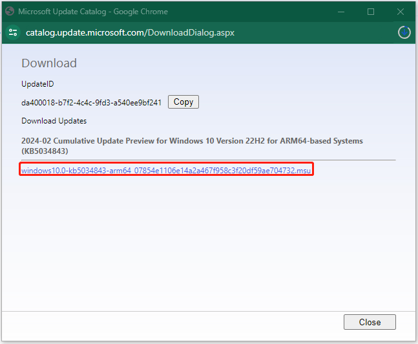Click the Microsoft Update Catalog window title
This screenshot has width=418, height=344.
click(93, 12)
